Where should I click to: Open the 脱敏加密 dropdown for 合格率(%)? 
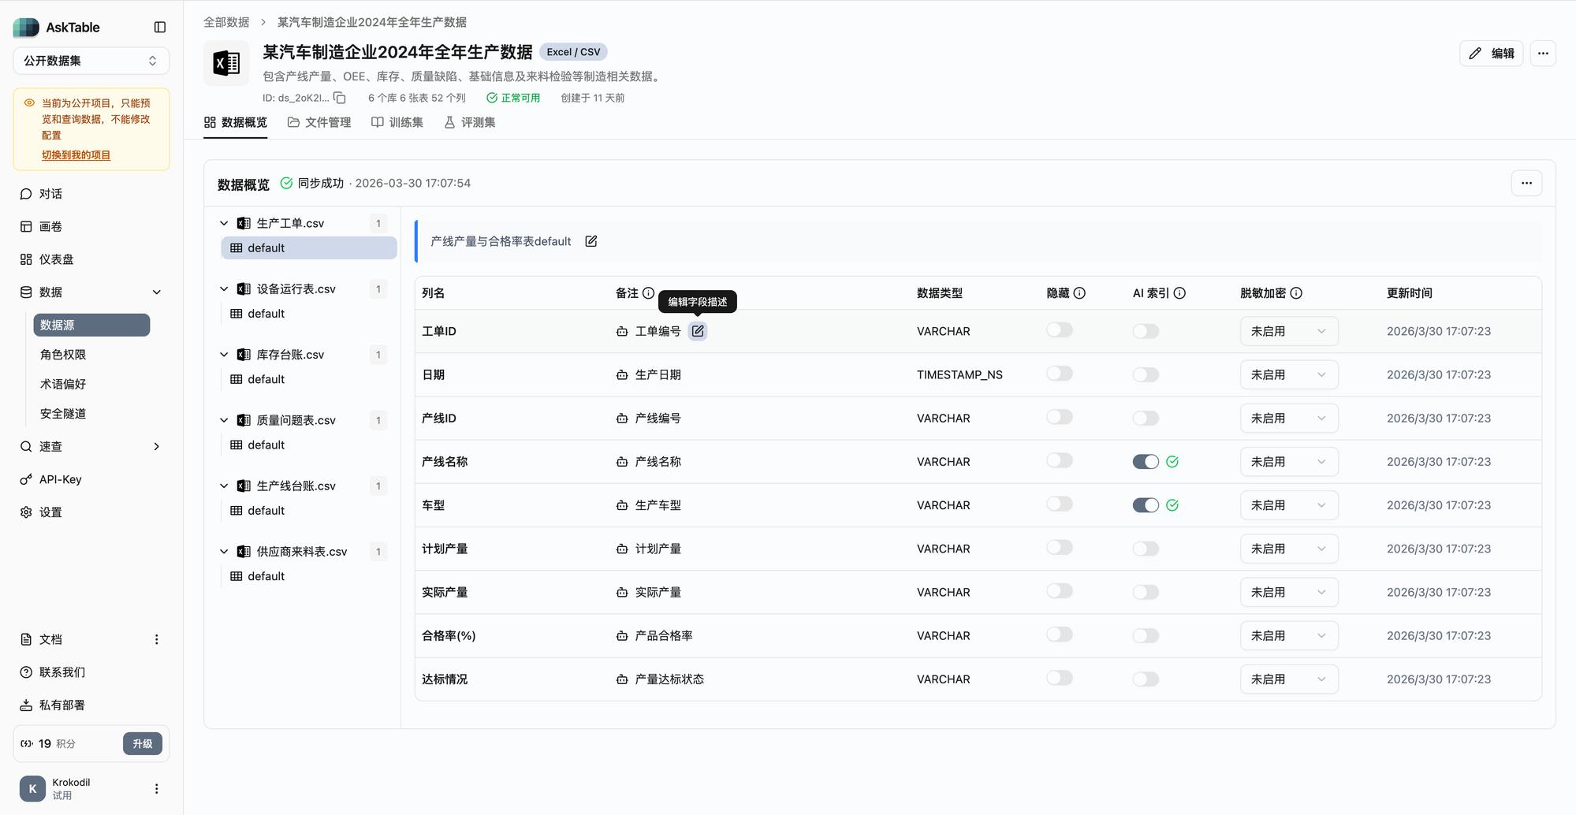tap(1288, 635)
